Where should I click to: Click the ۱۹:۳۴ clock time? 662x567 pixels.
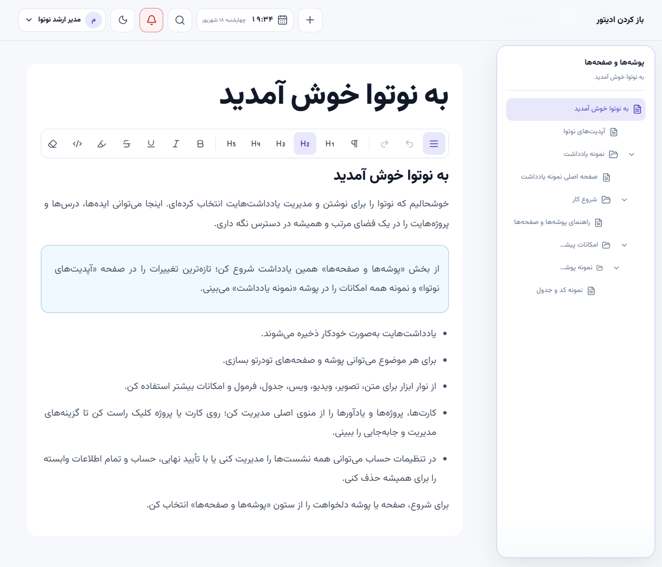(262, 20)
